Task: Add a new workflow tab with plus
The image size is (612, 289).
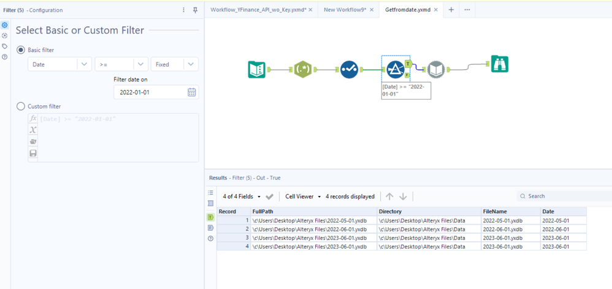Action: pyautogui.click(x=451, y=10)
